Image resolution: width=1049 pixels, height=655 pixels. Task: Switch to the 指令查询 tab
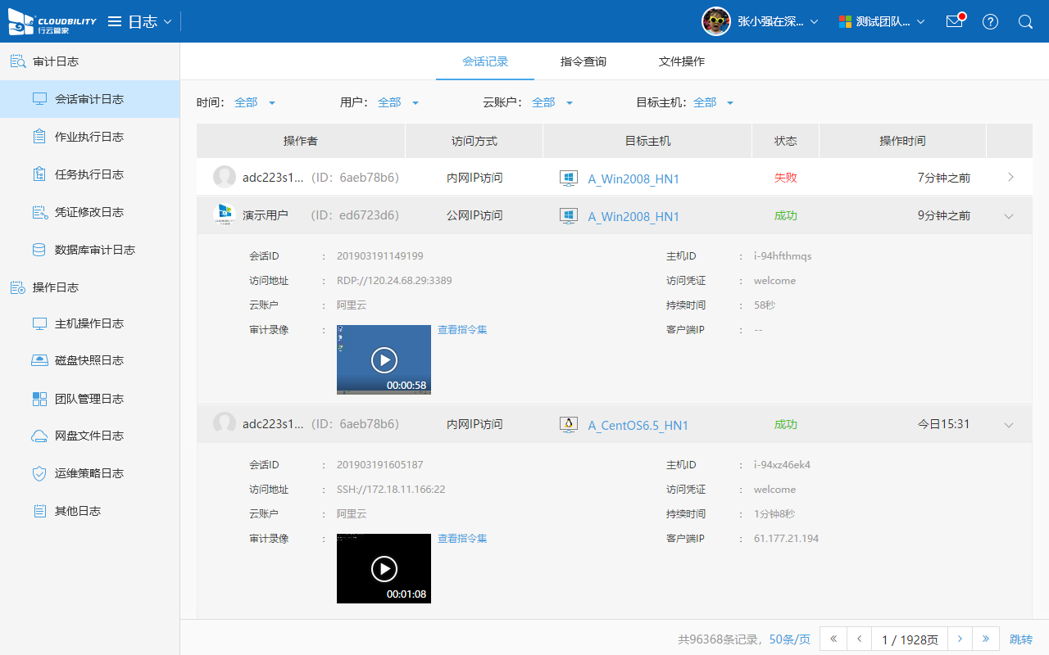pos(583,61)
